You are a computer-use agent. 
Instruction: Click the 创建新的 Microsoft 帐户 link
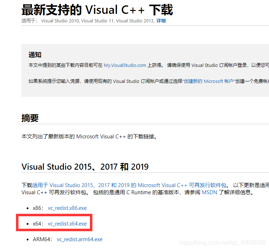tap(209, 81)
